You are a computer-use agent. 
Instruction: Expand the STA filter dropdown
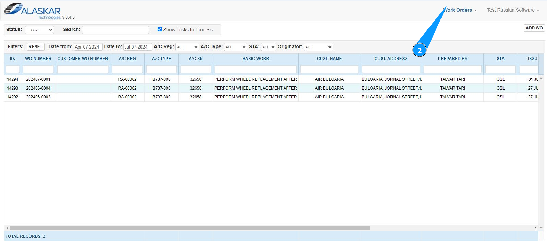pyautogui.click(x=269, y=47)
